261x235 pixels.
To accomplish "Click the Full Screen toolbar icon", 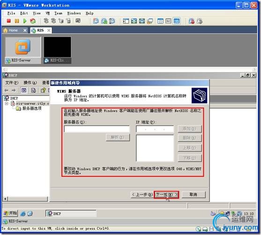I will point(134,21).
